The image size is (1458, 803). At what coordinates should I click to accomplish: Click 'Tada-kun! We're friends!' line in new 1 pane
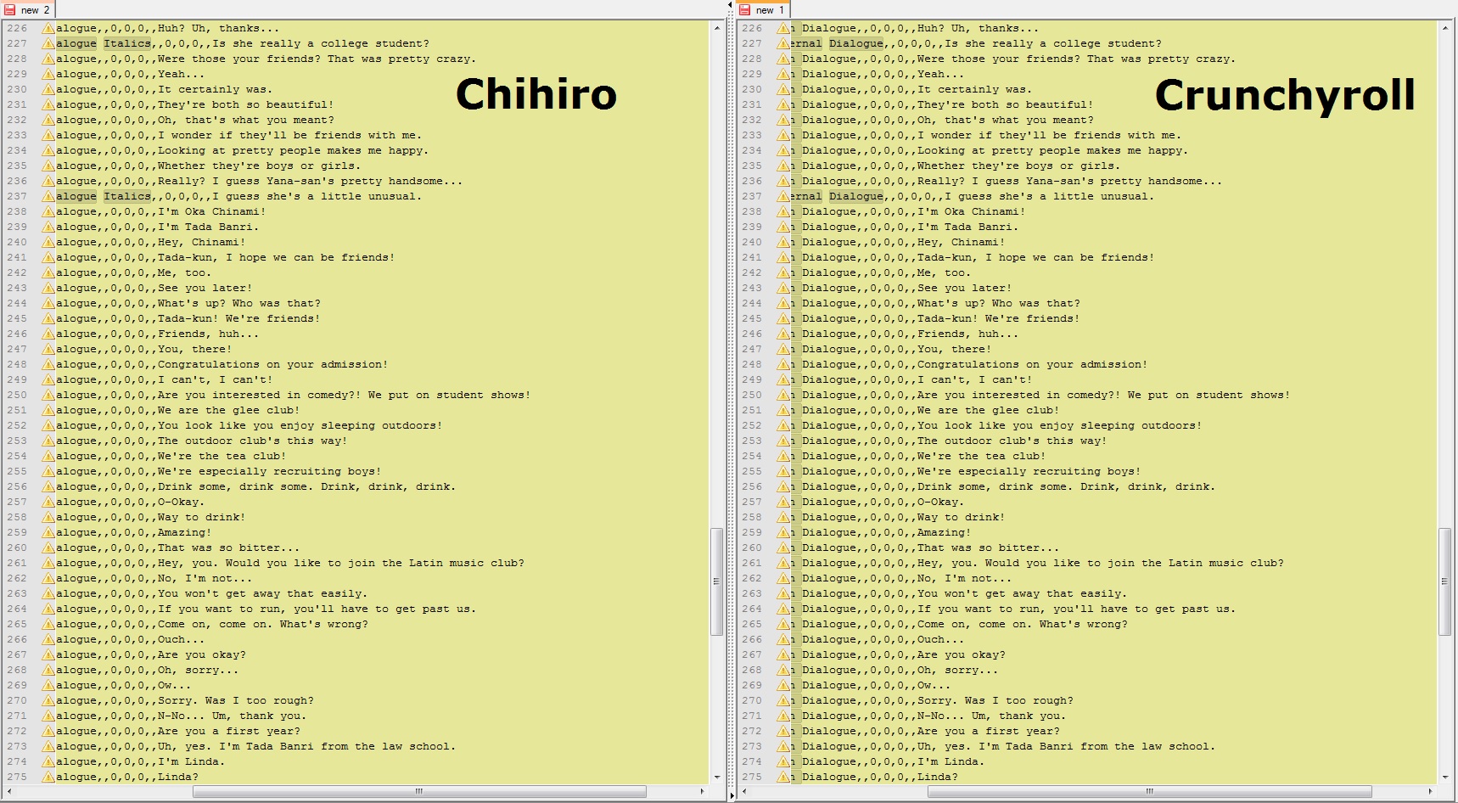click(x=999, y=319)
